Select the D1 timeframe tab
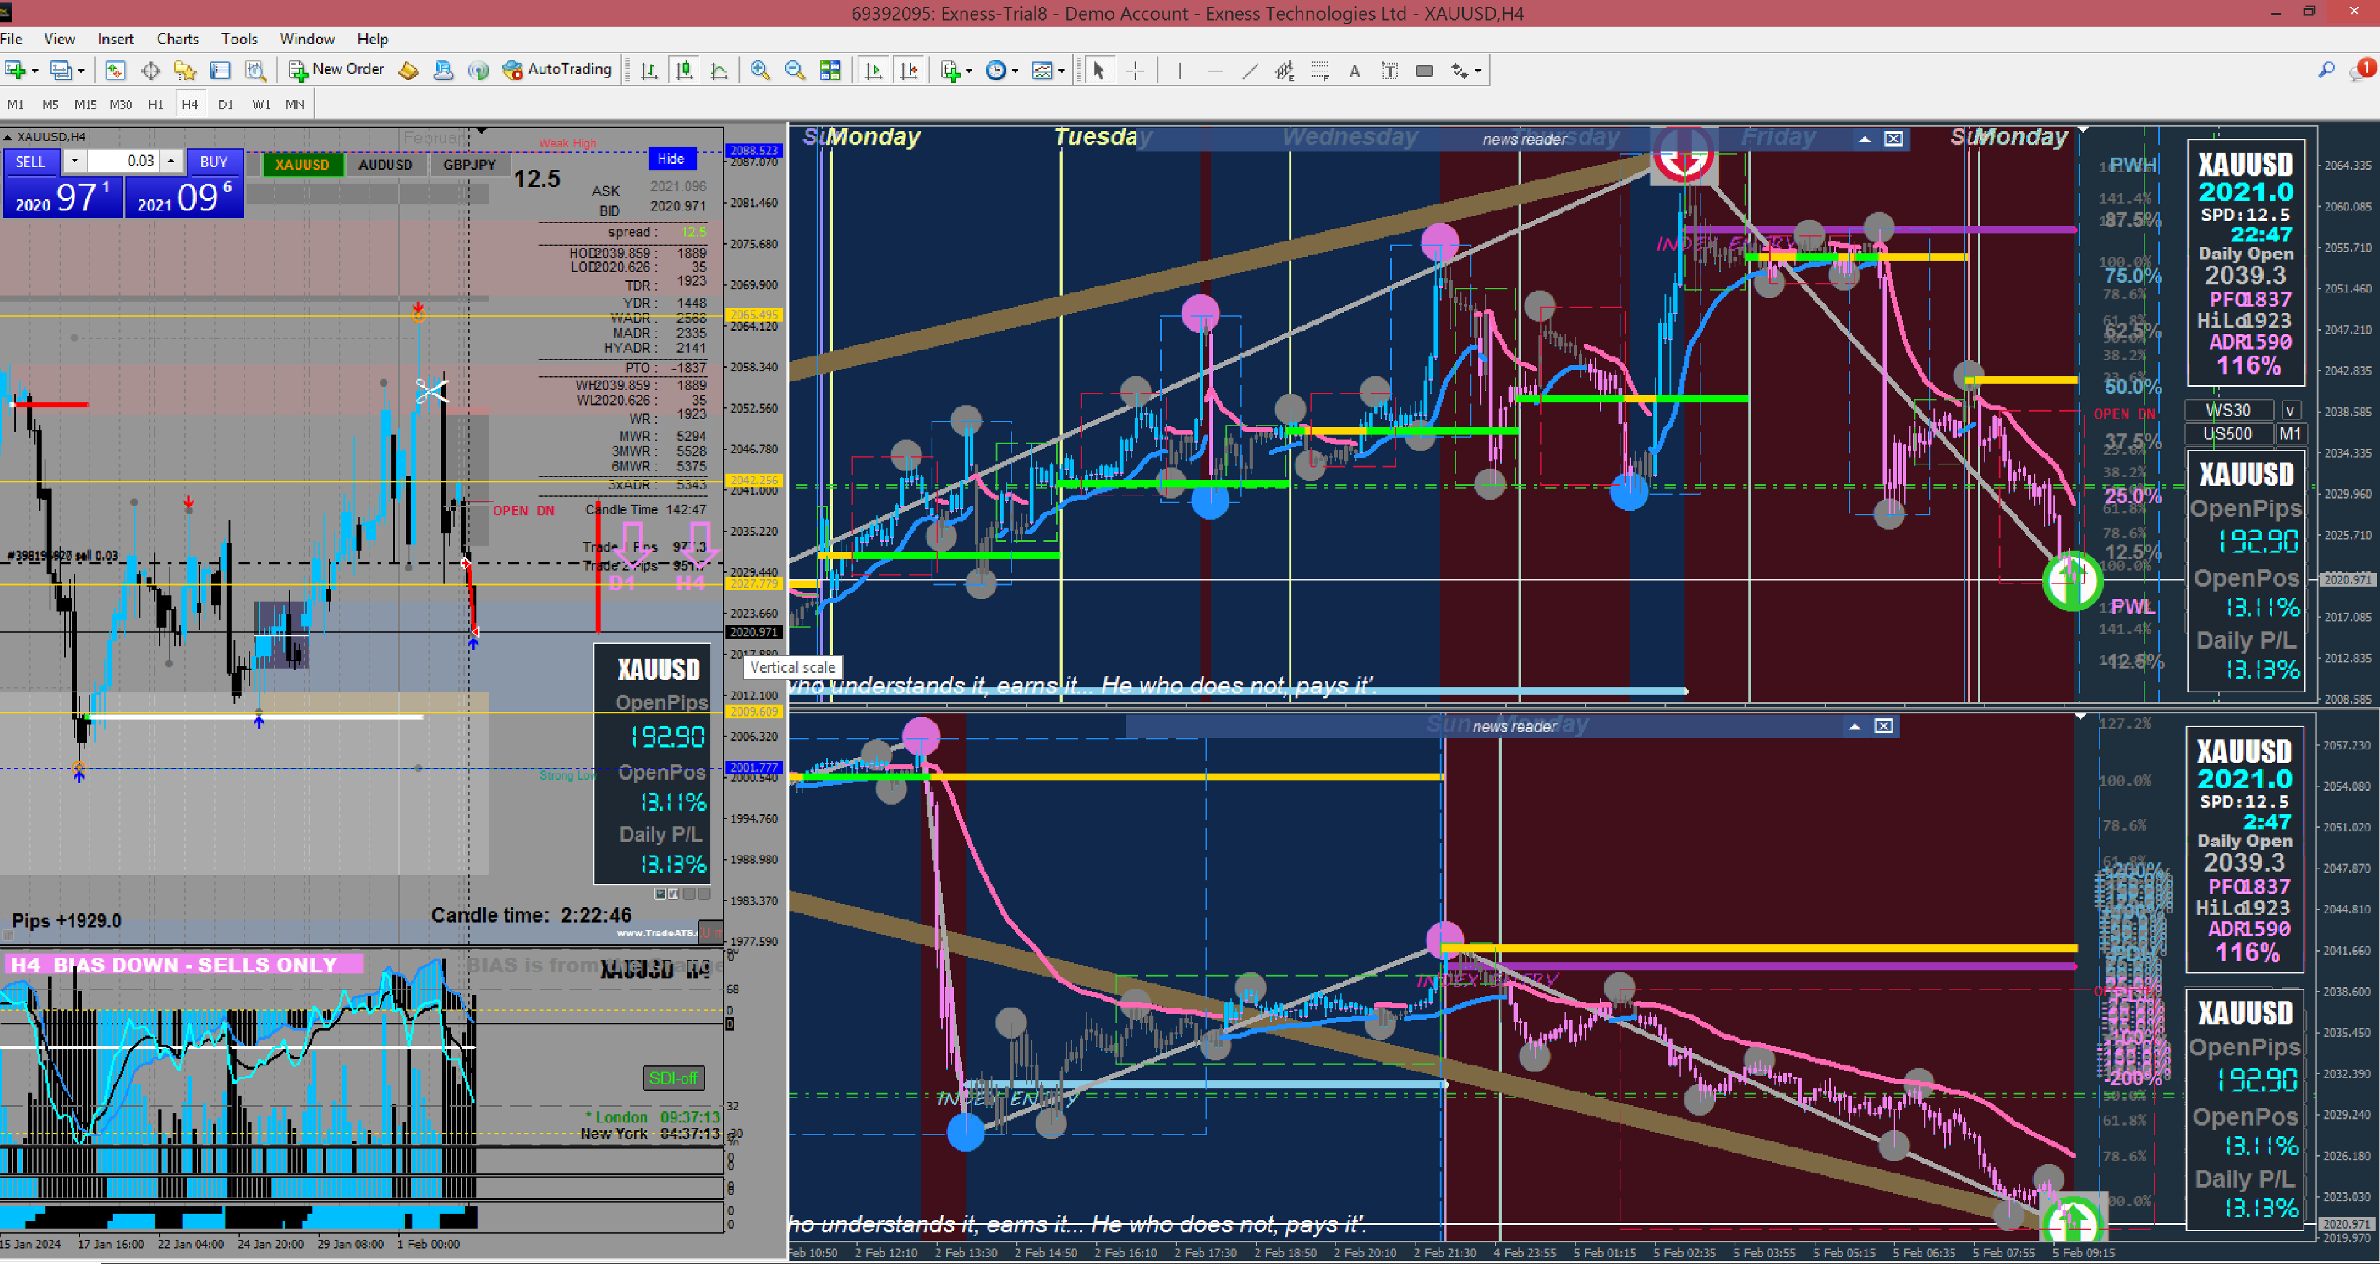This screenshot has height=1264, width=2380. click(225, 104)
